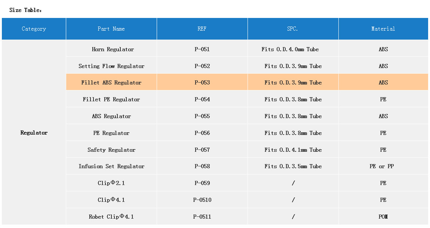Screen dimensions: 430x228
Task: Select the Safety Regulator cell
Action: (x=111, y=150)
